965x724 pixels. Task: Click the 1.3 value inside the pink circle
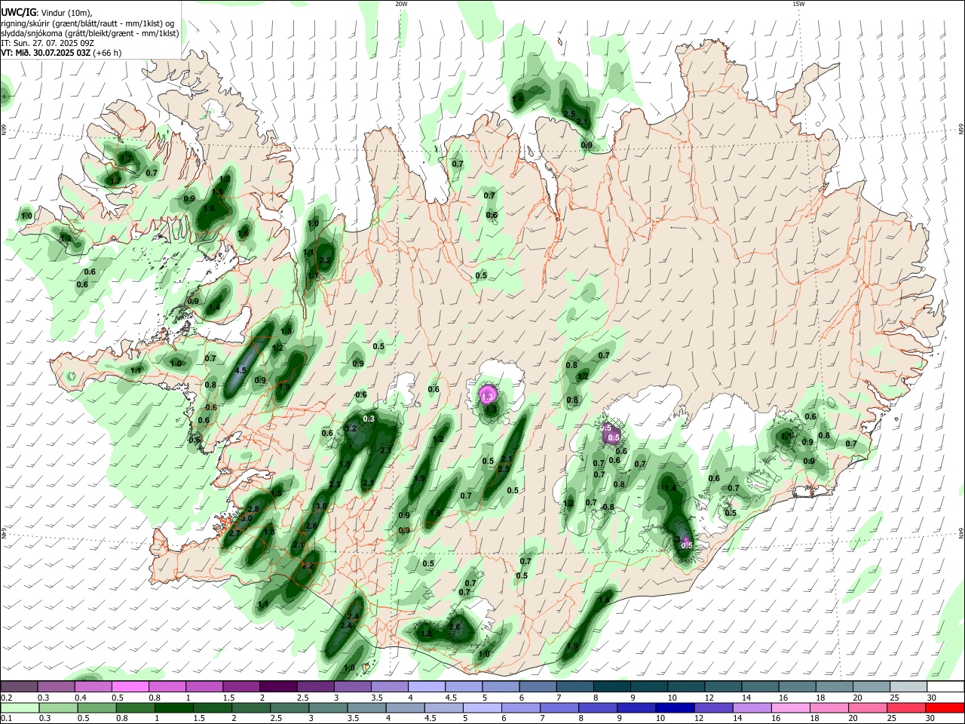(x=487, y=397)
